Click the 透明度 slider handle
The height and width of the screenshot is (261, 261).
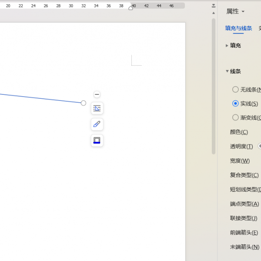click(260, 146)
